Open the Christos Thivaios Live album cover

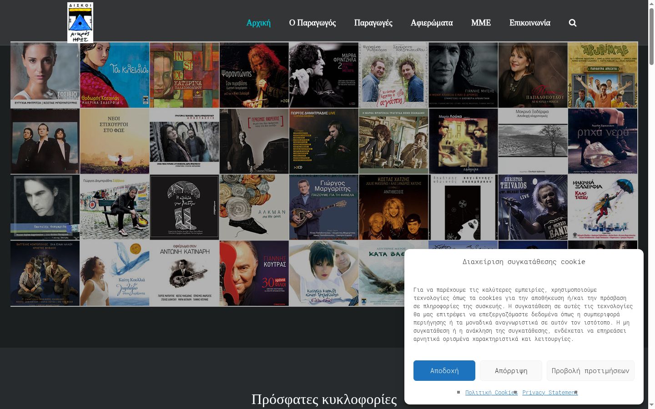click(533, 207)
